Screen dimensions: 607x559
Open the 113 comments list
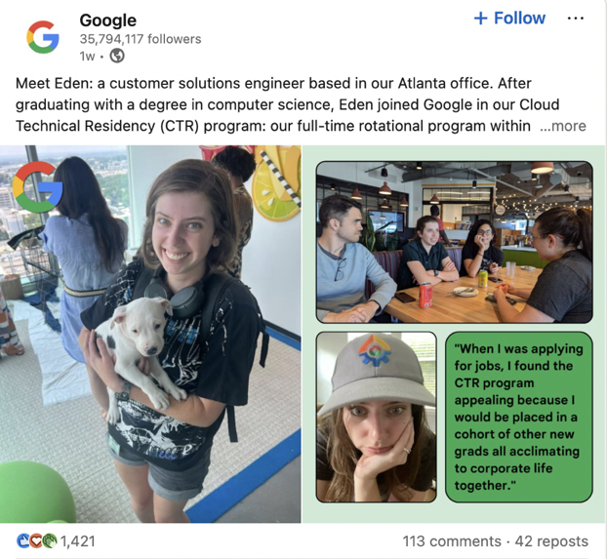pos(452,540)
